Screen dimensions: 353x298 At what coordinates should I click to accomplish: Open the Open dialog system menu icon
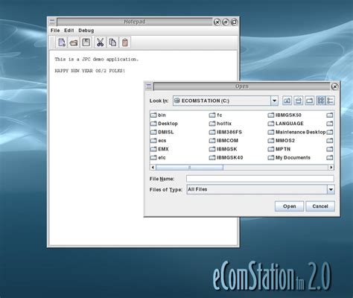pos(149,86)
